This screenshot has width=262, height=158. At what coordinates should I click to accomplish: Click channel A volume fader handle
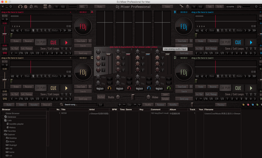point(128,54)
